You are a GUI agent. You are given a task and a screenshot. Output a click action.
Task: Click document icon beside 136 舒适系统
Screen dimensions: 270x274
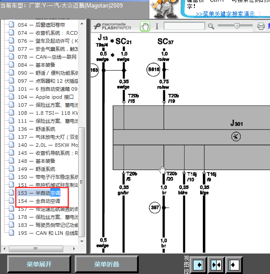(x=12, y=129)
